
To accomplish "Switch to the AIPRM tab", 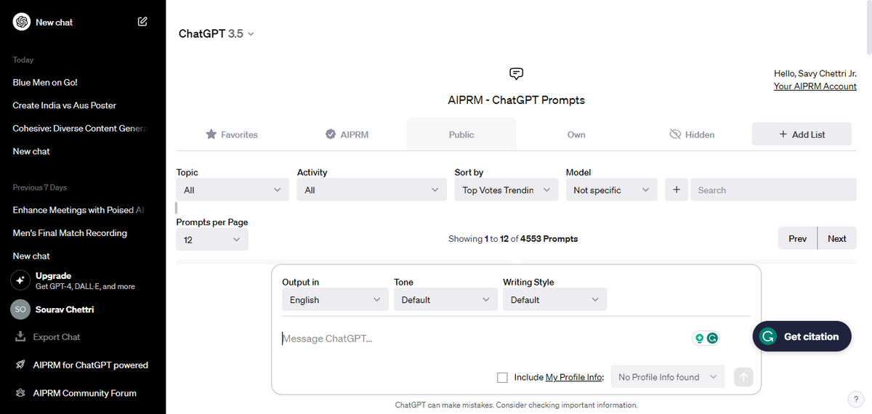I will coord(347,134).
